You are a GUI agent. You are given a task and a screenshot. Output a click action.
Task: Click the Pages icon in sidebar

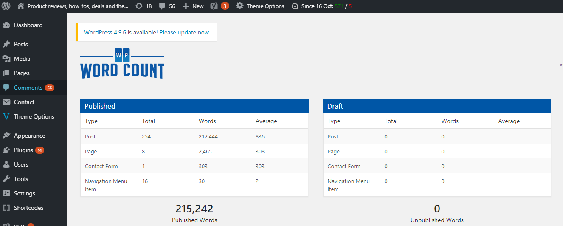(x=6, y=73)
